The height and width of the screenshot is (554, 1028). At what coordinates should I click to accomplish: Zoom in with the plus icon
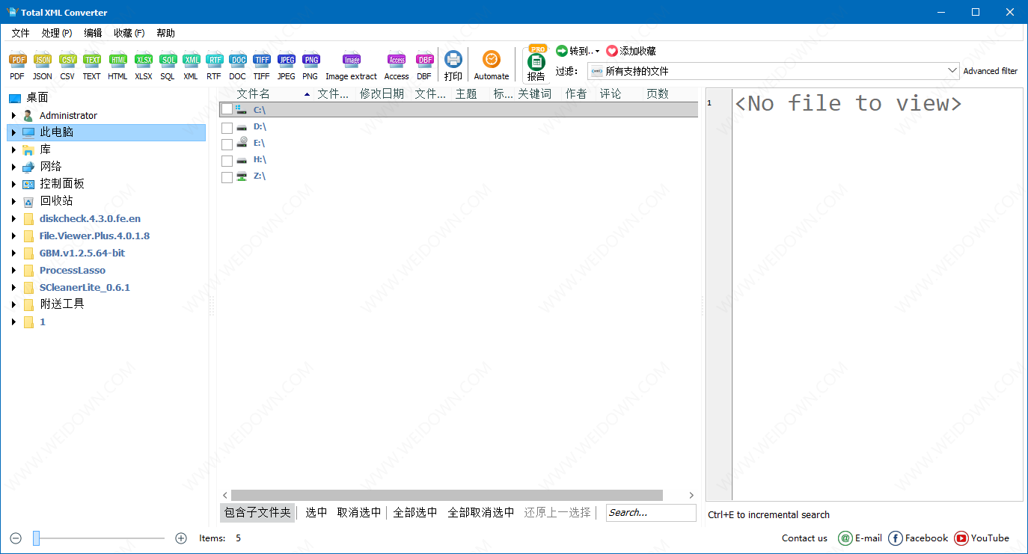pos(180,538)
